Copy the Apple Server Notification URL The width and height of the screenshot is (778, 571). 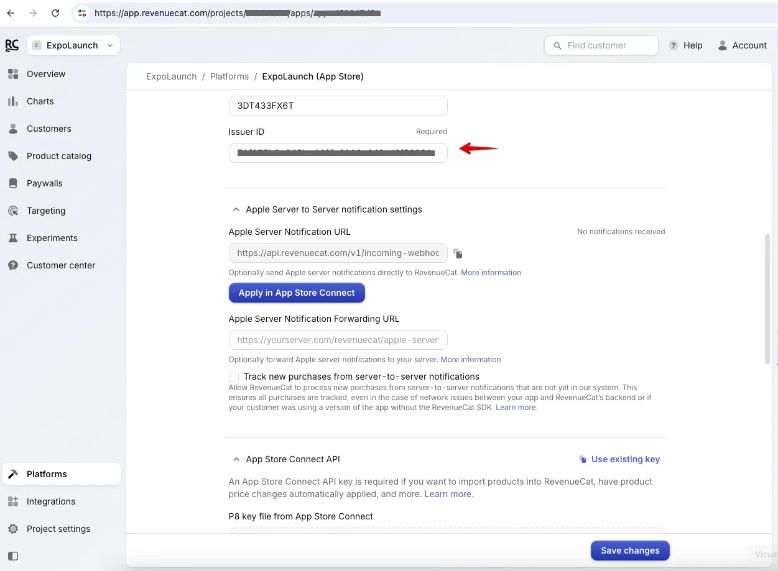[458, 254]
